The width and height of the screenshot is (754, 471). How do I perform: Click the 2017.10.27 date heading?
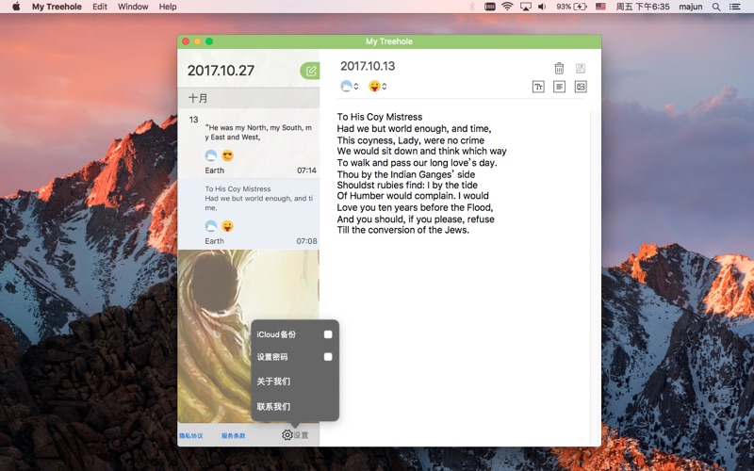point(221,71)
